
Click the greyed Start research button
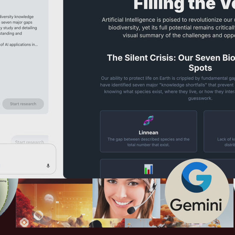pos(23,104)
